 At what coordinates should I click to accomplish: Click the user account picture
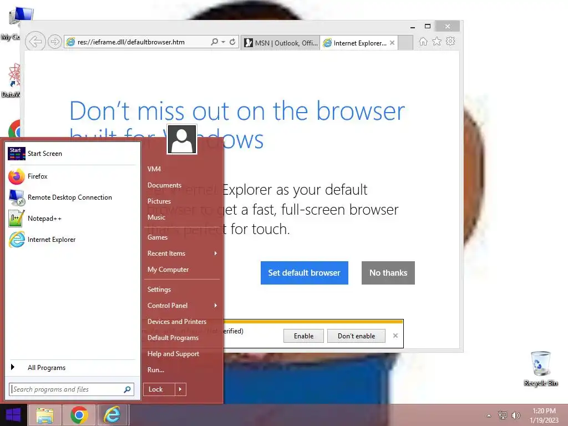pos(182,139)
